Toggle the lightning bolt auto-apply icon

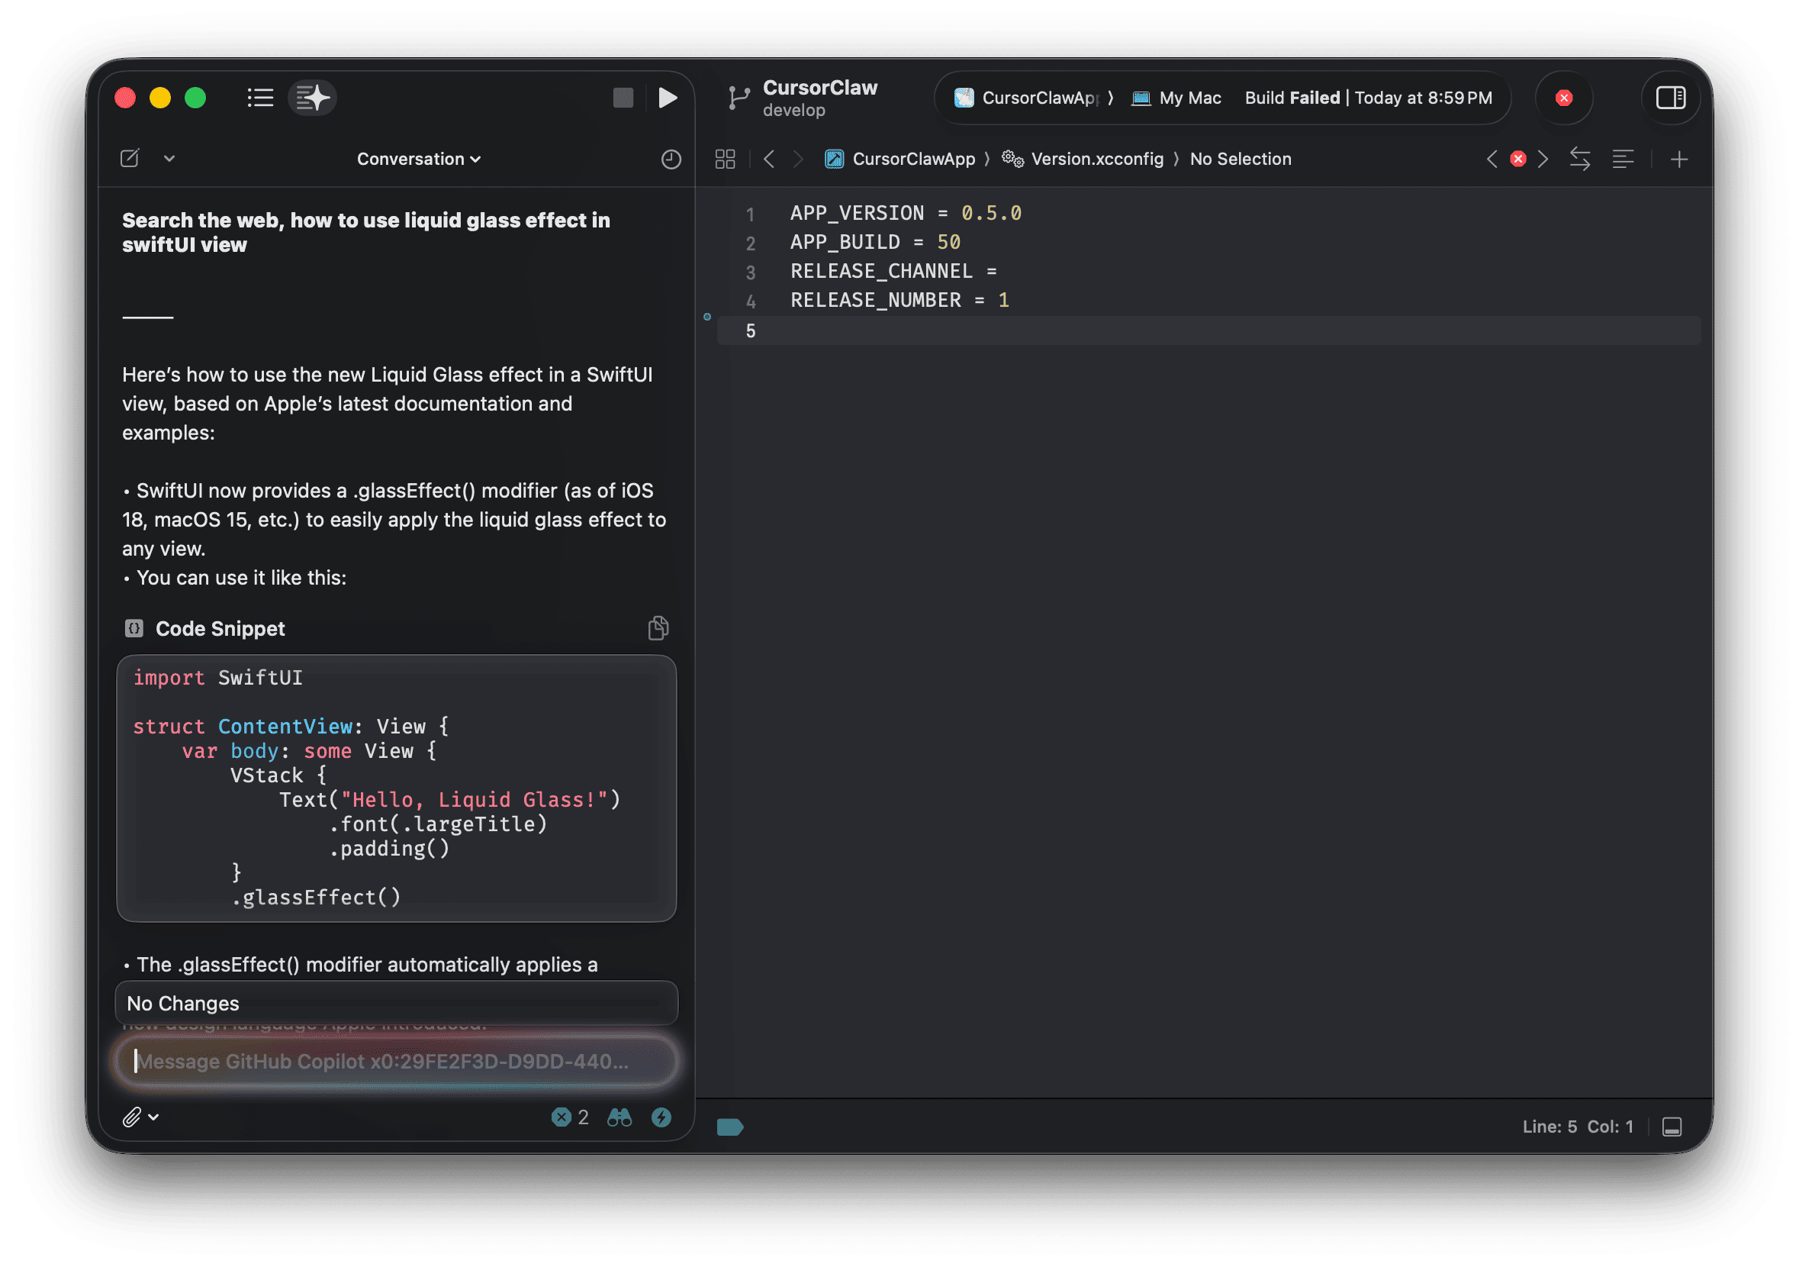coord(661,1117)
